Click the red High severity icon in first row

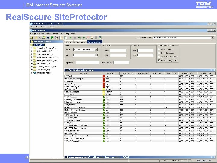[x=104, y=76]
